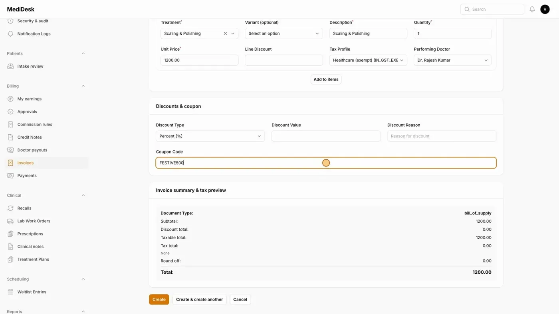This screenshot has height=314, width=559.
Task: Click the Security & audit shield icon
Action: 10,21
